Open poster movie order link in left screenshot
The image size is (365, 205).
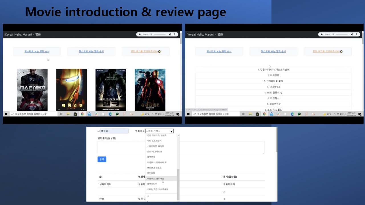37,52
